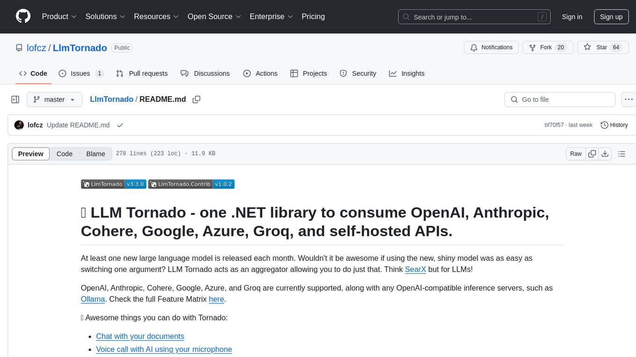Download the raw file
636x357 pixels.
605,154
